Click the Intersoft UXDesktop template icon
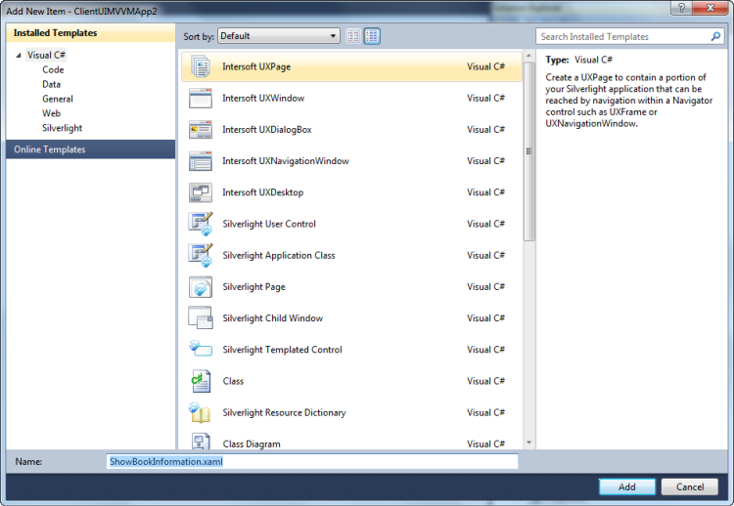 coord(201,192)
